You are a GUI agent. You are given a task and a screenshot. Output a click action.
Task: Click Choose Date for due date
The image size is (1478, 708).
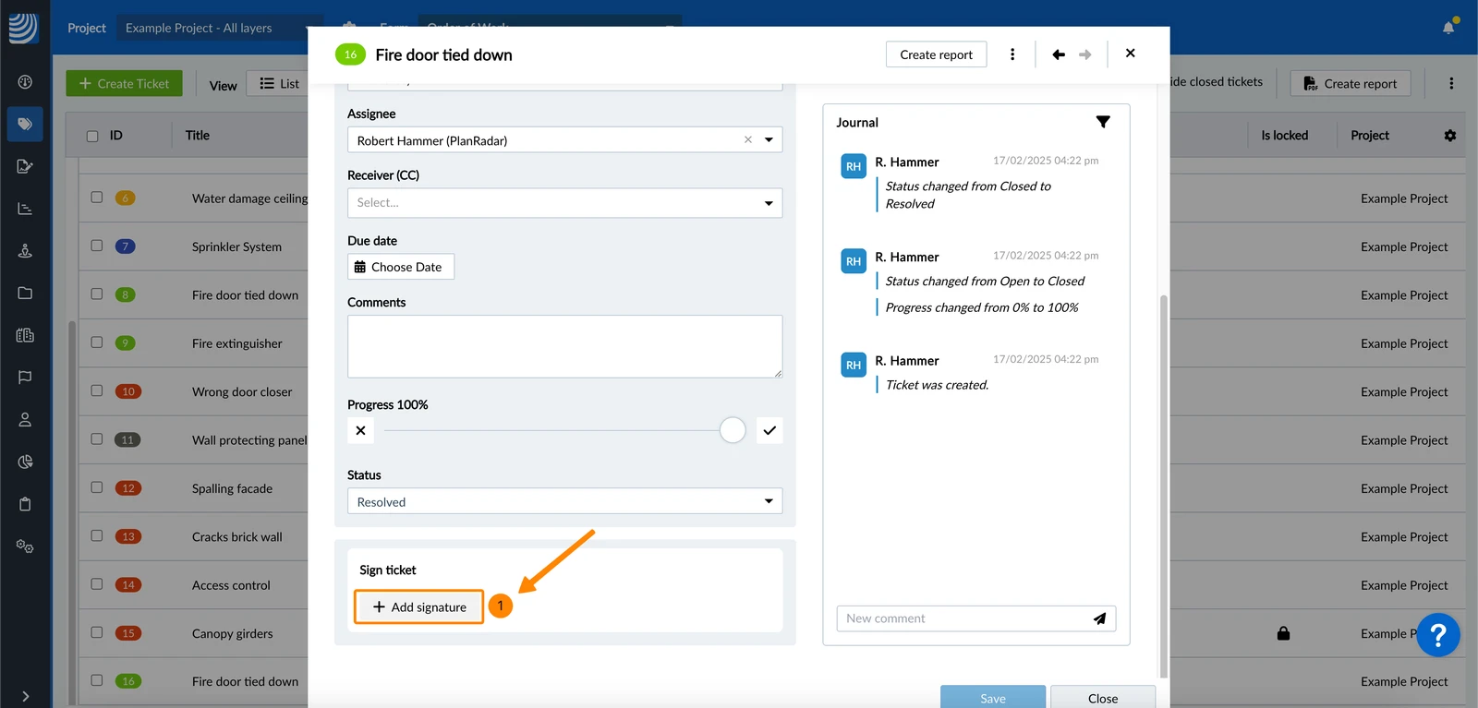pyautogui.click(x=401, y=267)
